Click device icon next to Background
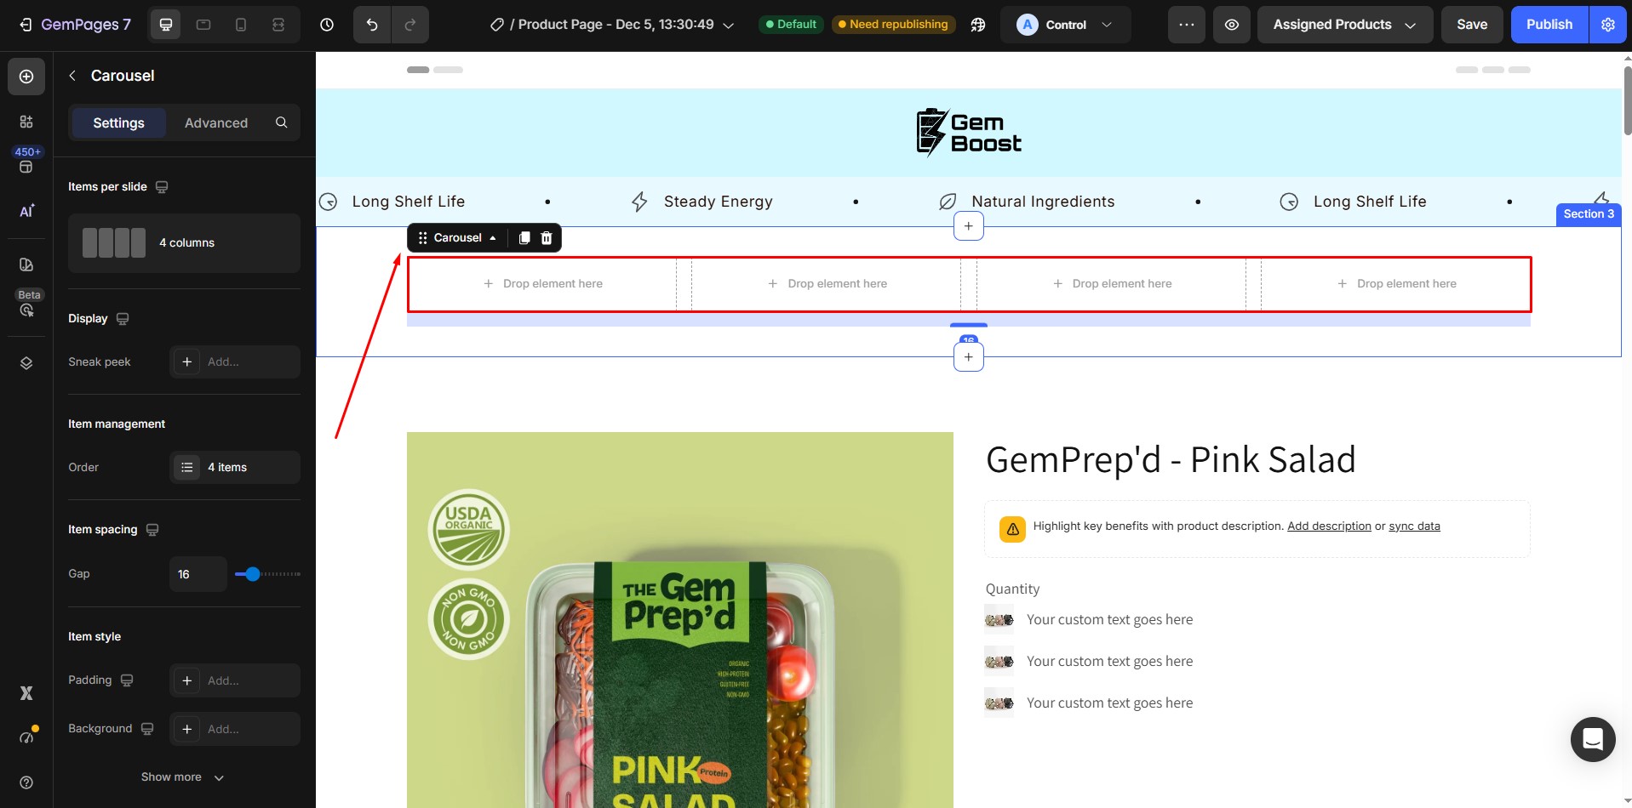Screen dimensions: 1632x808 (x=147, y=729)
